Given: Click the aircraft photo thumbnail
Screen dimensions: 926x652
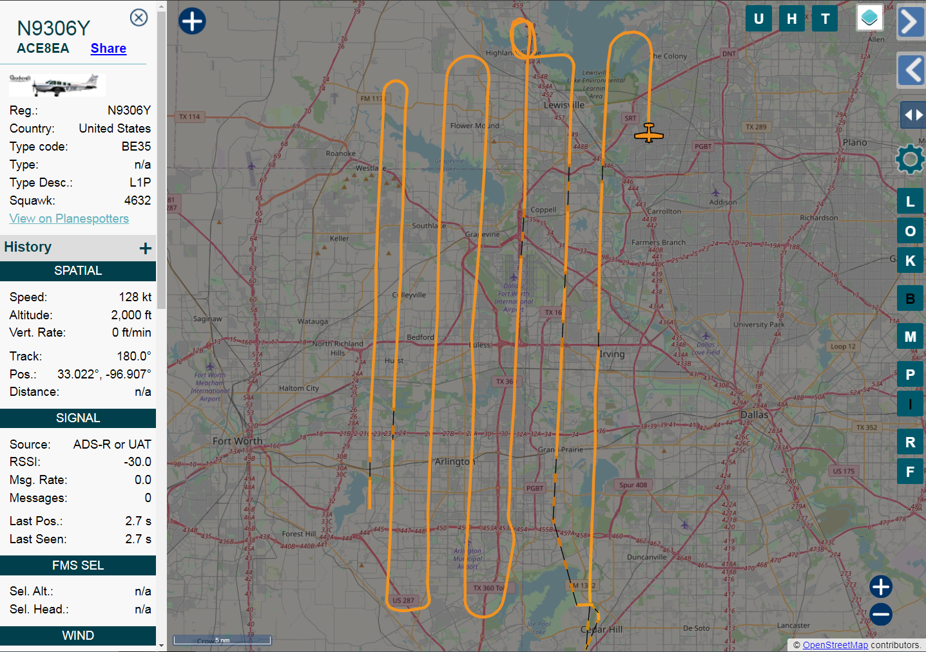Looking at the screenshot, I should tap(57, 84).
